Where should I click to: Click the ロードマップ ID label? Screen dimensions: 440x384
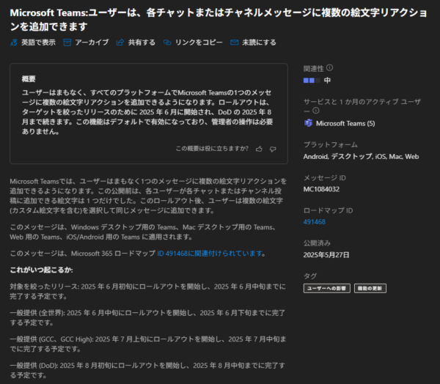click(328, 210)
